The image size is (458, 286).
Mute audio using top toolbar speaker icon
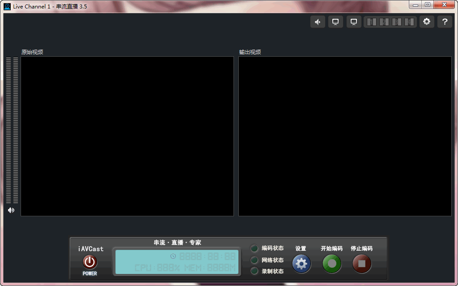318,22
